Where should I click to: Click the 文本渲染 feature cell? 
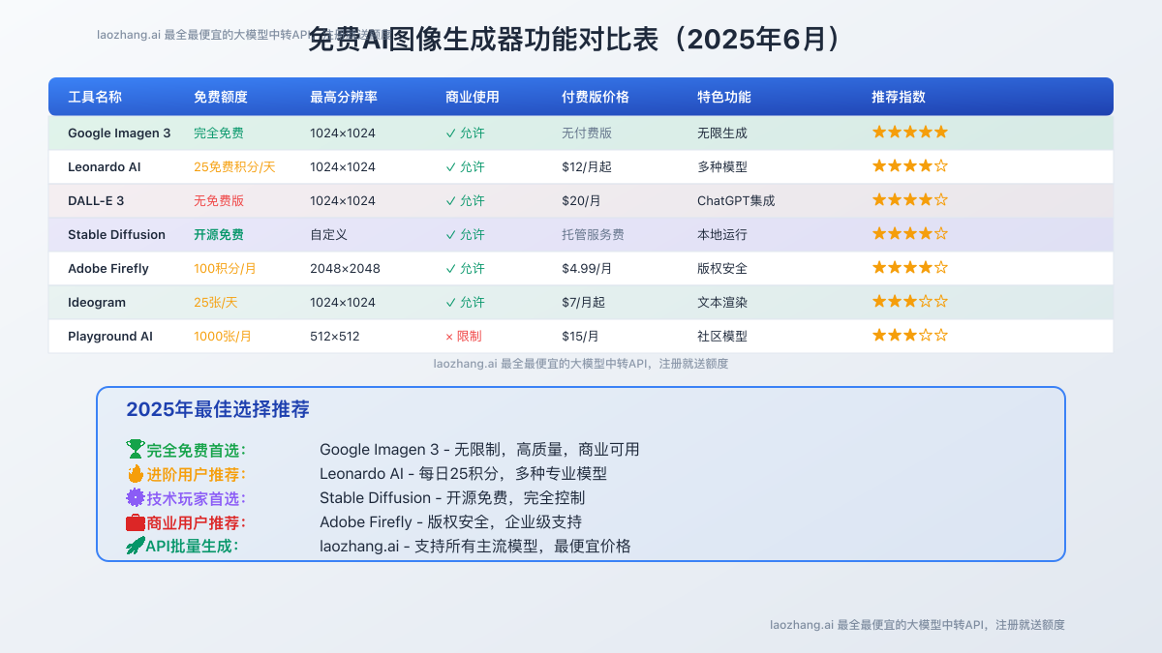point(722,302)
